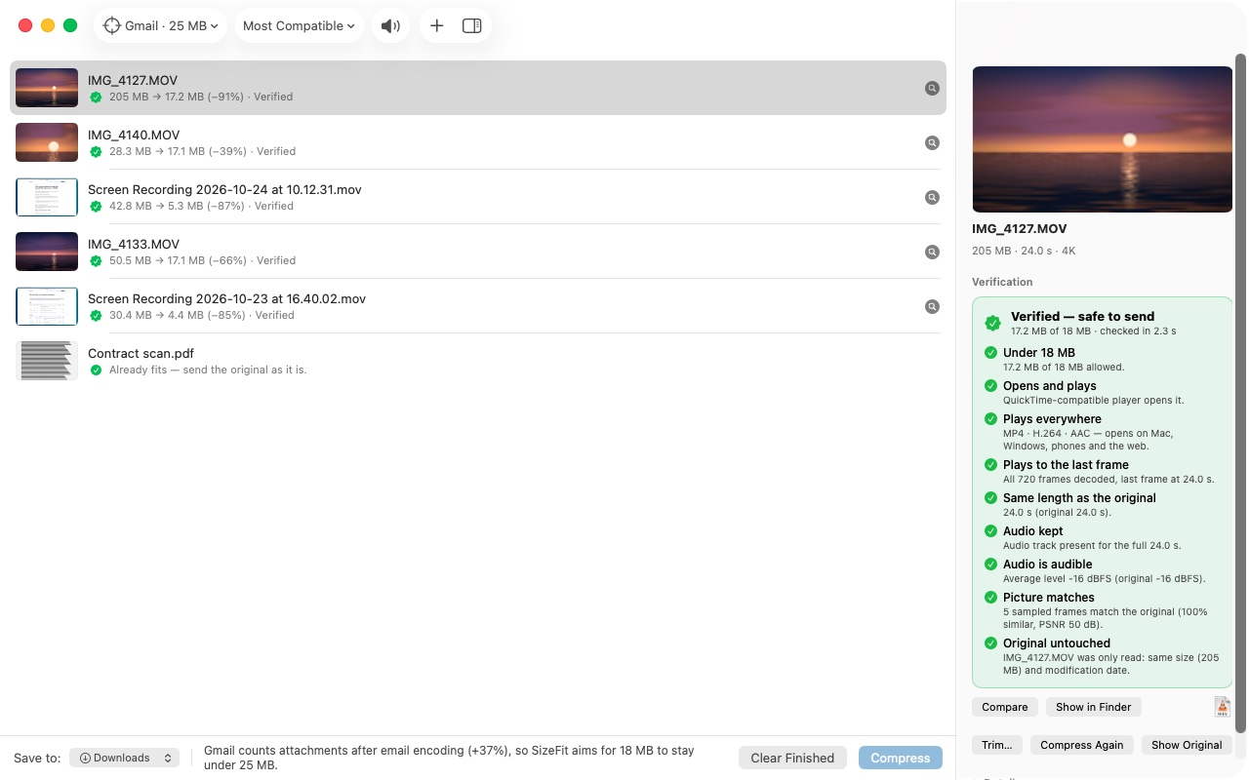1249x780 pixels.
Task: Click the Opens and plays check icon
Action: (x=991, y=386)
